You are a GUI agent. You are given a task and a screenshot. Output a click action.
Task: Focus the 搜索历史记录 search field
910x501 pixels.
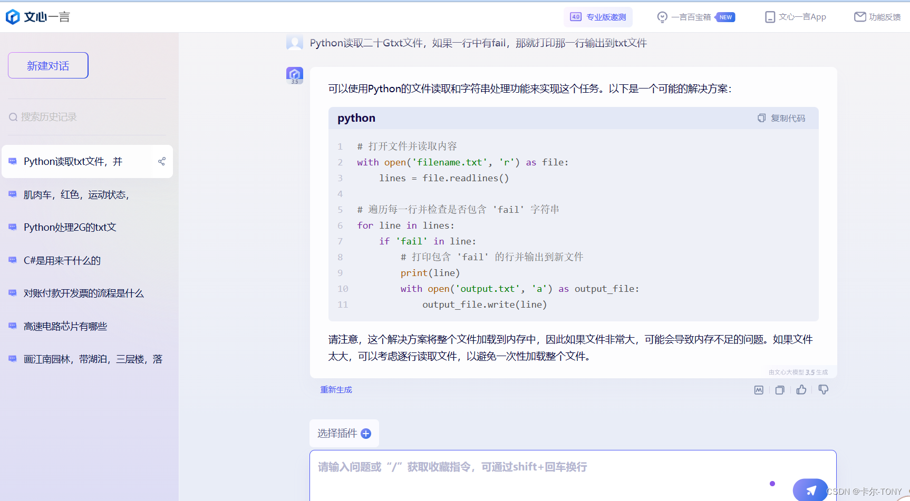click(87, 117)
